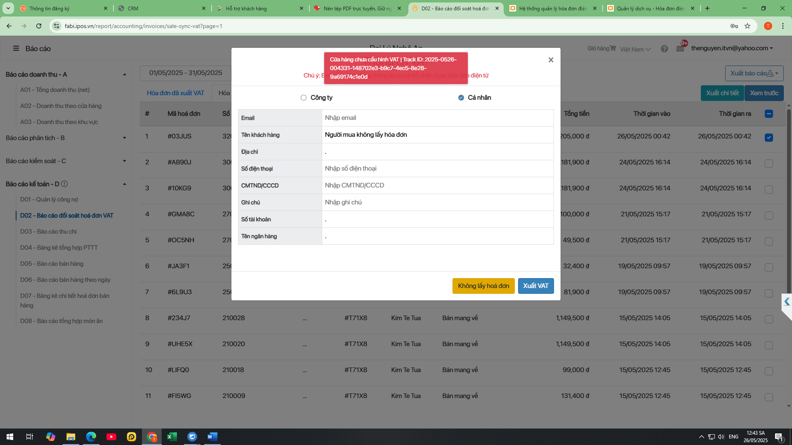
Task: Switch to the Hóa đơn đã xuất VAT tab
Action: (x=175, y=93)
